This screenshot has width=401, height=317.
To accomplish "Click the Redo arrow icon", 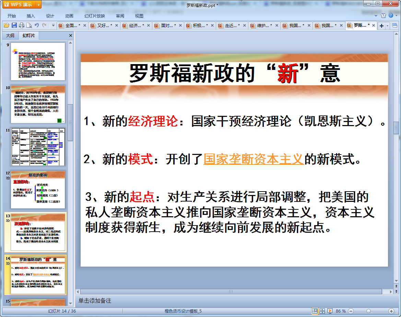I will pyautogui.click(x=45, y=25).
